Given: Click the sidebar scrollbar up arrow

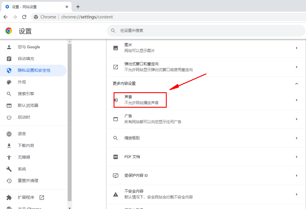Looking at the screenshot, I should pyautogui.click(x=69, y=42).
